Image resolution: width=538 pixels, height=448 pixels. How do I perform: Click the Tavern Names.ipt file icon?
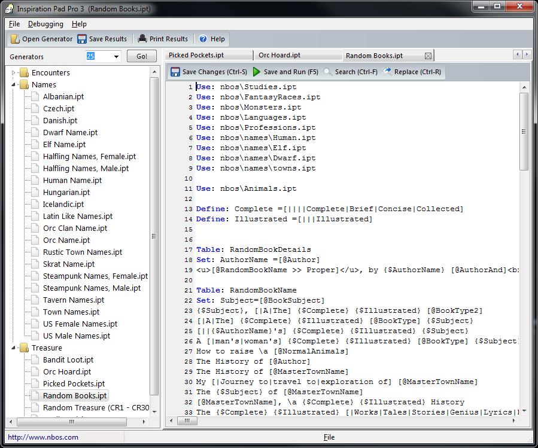pyautogui.click(x=35, y=300)
